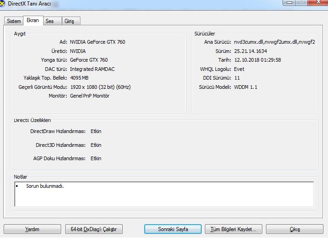This screenshot has height=238, width=328.
Task: Click the Aygıt group label
Action: click(20, 34)
